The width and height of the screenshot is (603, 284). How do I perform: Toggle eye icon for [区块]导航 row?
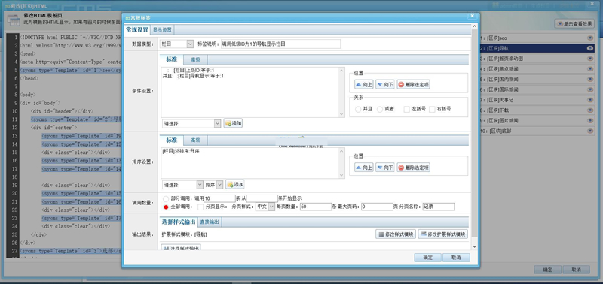590,48
